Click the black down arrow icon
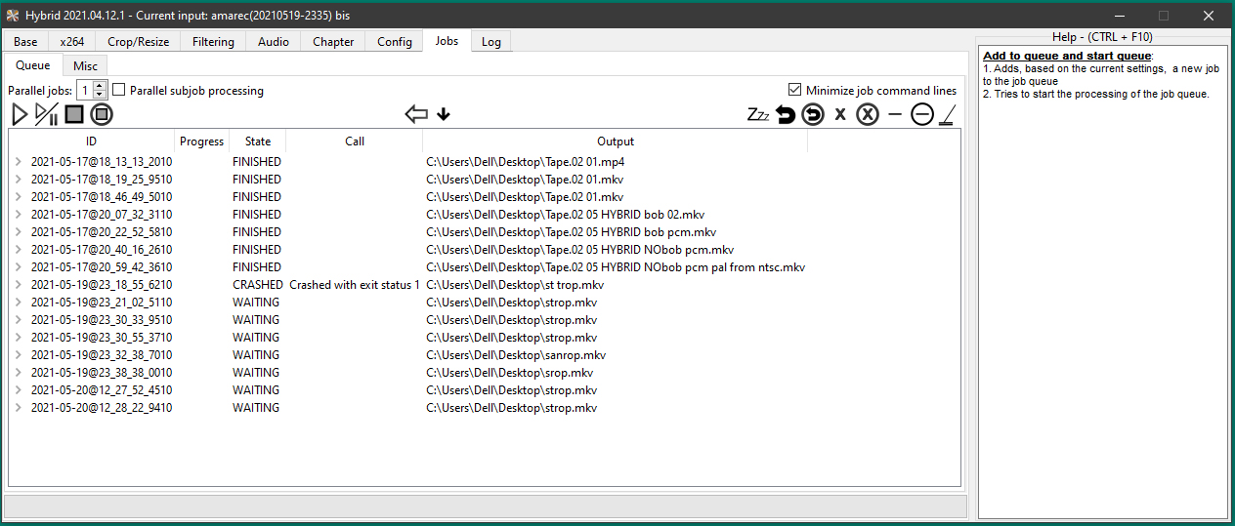1235x526 pixels. click(x=444, y=114)
